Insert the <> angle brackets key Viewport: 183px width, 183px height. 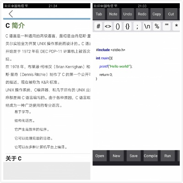pos(108,27)
